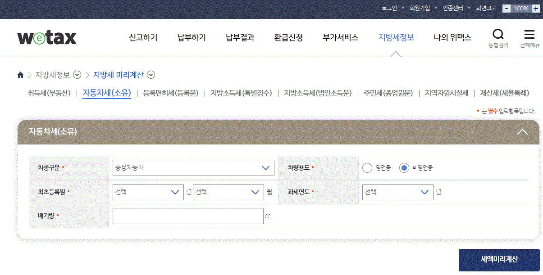Click the 필수 입력항목 notice text

pos(508,111)
